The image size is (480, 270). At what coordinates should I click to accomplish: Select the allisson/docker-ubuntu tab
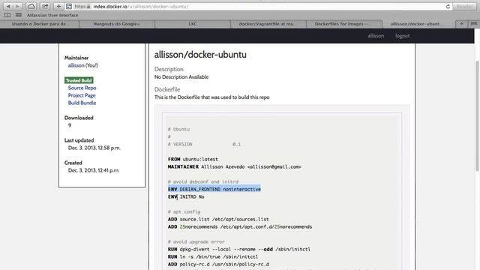tap(418, 24)
